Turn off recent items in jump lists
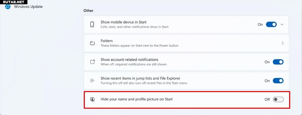Image resolution: width=302 pixels, height=115 pixels. point(278,81)
